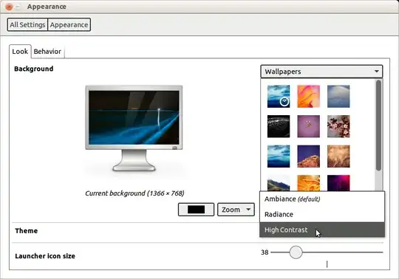Image resolution: width=399 pixels, height=279 pixels.
Task: Choose the orange flower petal wallpaper
Action: pyautogui.click(x=308, y=96)
